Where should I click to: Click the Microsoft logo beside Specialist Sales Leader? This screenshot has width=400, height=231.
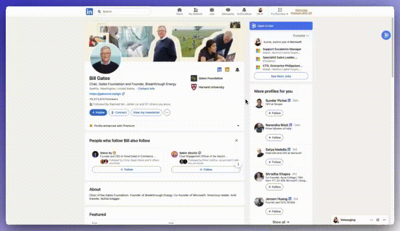(x=258, y=59)
